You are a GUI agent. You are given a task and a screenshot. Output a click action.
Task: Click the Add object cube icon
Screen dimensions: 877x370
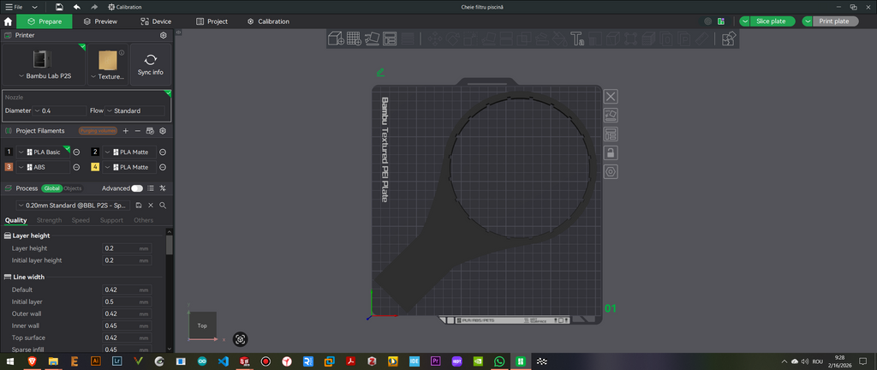[336, 39]
